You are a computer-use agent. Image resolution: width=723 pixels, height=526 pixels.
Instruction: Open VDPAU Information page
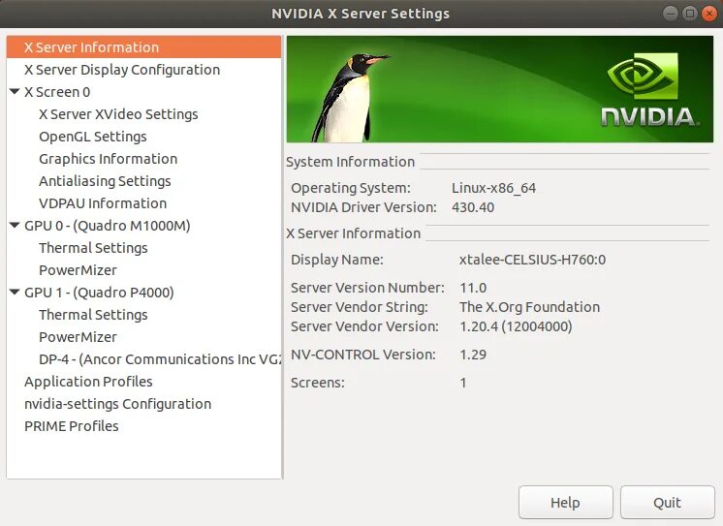[x=103, y=203]
